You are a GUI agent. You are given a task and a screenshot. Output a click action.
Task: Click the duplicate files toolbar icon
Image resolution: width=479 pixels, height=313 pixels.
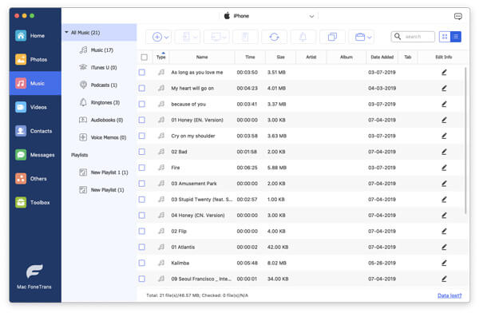tap(332, 37)
